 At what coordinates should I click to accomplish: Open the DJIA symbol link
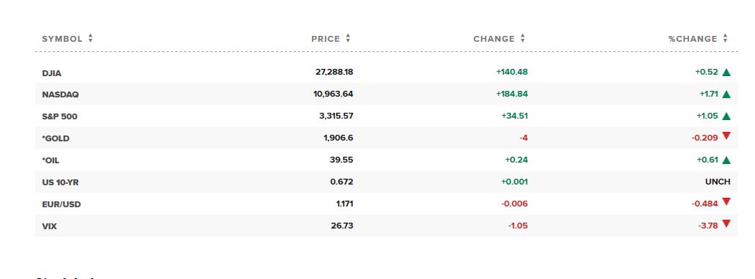pos(51,73)
